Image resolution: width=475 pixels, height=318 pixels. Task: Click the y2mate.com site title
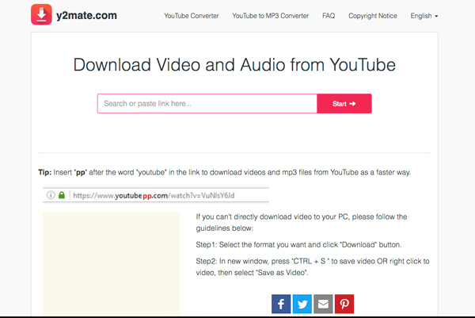[x=86, y=16]
